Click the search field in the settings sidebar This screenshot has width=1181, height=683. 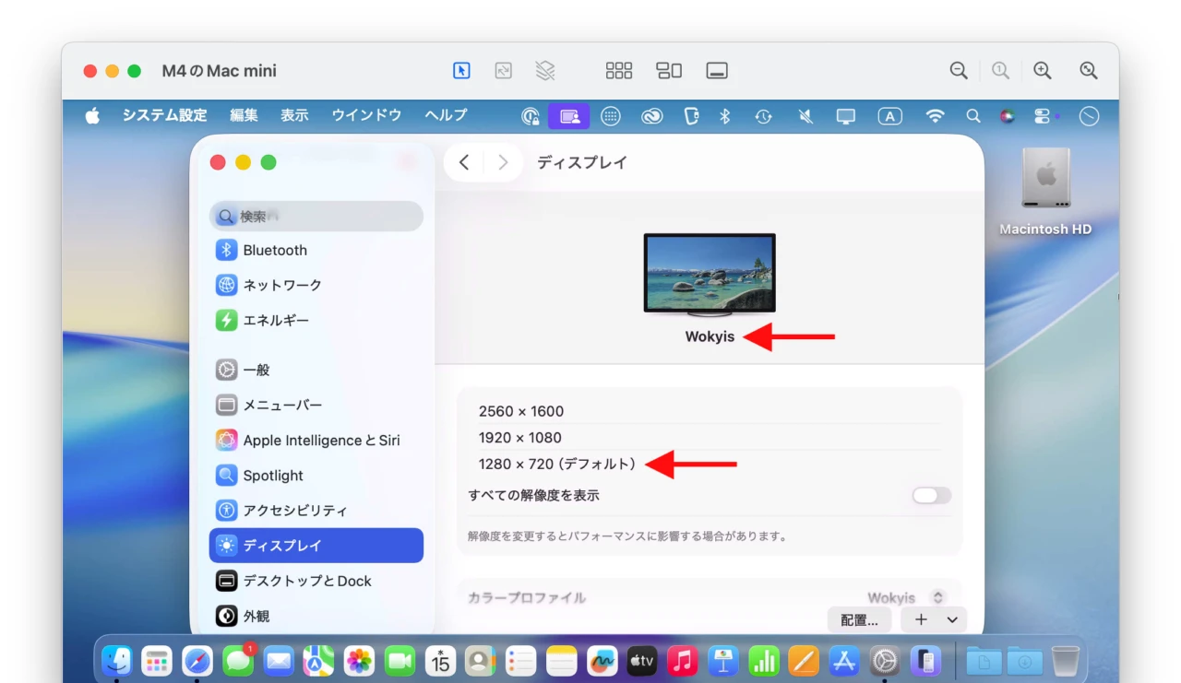click(316, 216)
